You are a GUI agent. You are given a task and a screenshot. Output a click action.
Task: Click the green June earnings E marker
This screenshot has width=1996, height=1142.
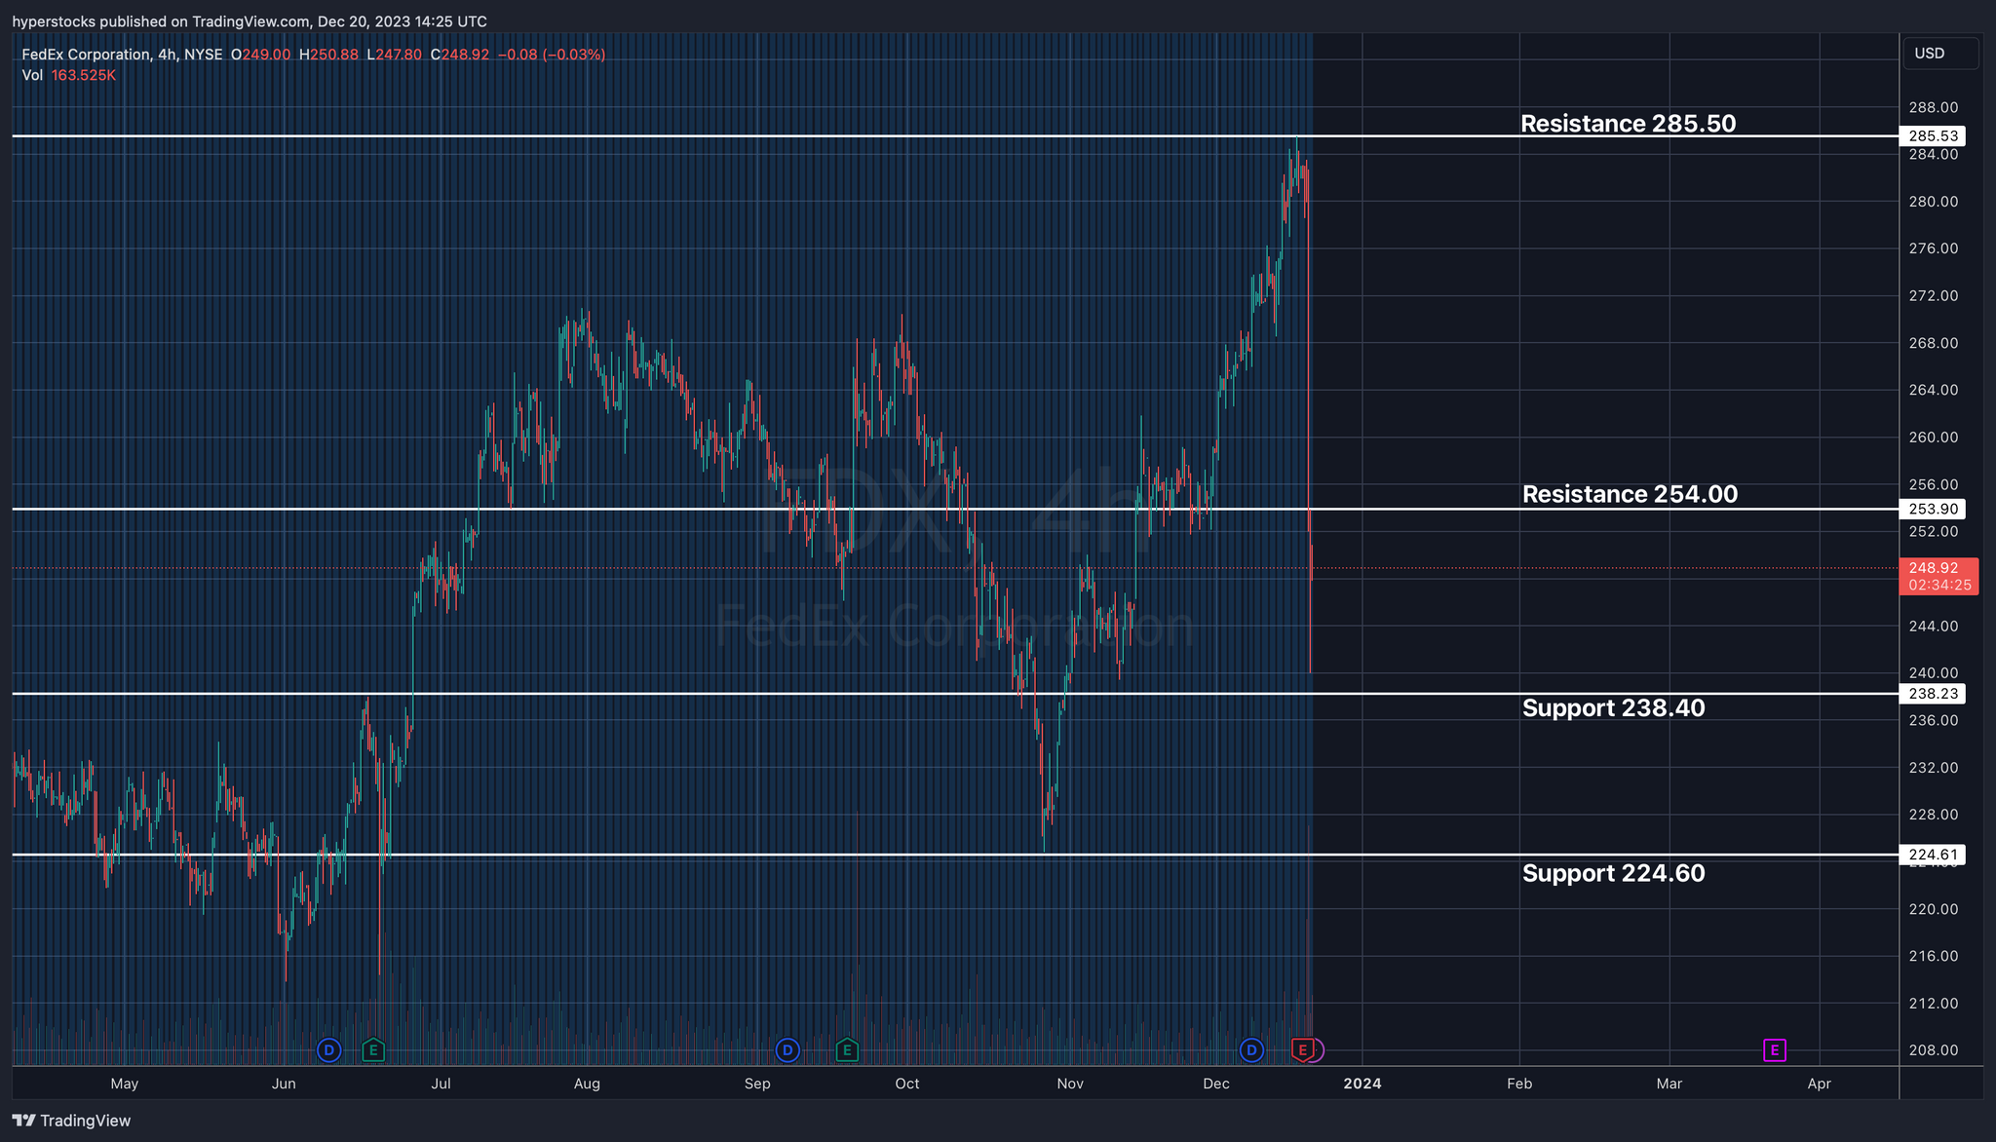point(373,1050)
